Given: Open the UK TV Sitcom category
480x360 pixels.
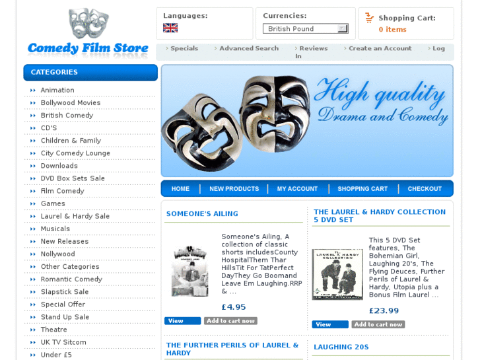Looking at the screenshot, I should 63,342.
